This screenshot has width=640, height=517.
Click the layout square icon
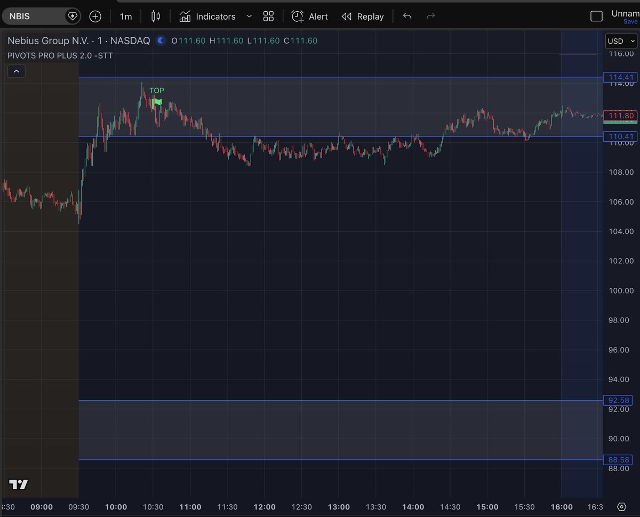point(596,17)
